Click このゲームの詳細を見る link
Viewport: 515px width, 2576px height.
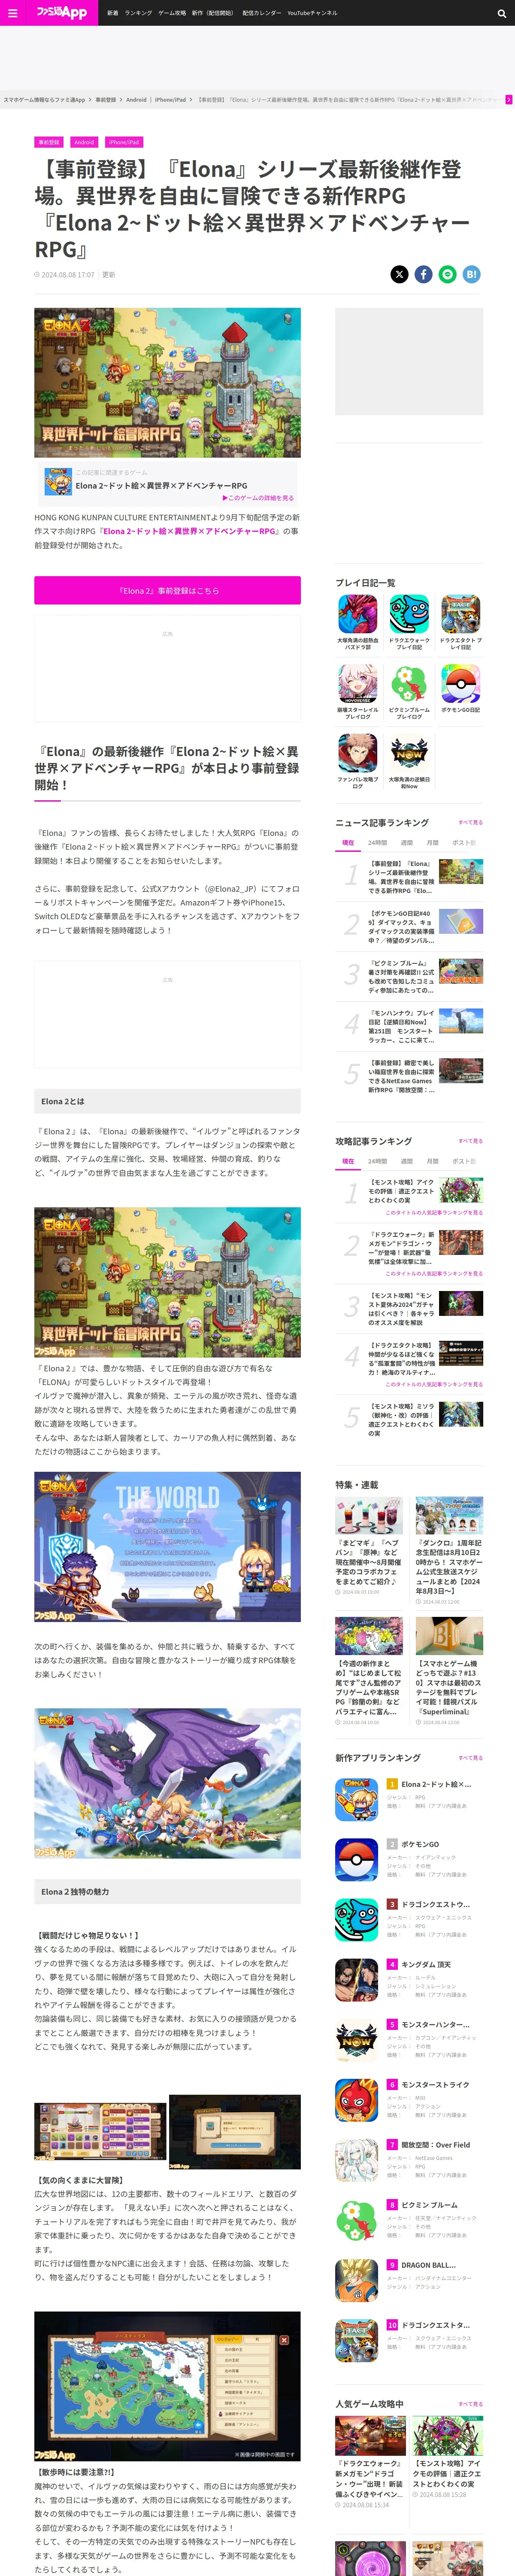click(258, 498)
